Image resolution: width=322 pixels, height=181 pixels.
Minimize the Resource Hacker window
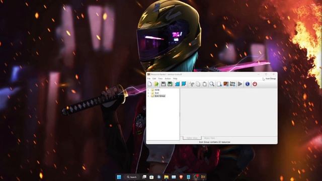[x=259, y=74]
